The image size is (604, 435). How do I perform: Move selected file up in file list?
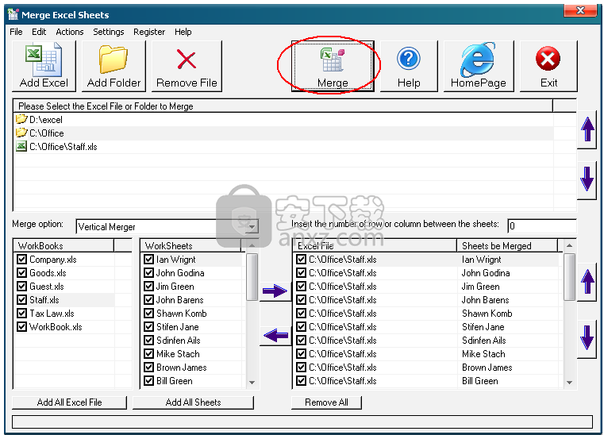(587, 129)
